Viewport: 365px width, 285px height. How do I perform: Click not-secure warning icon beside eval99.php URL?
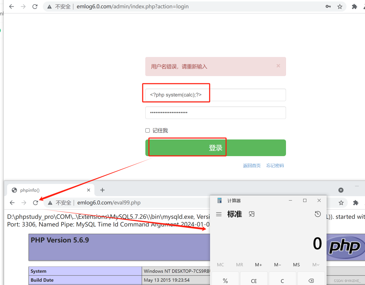click(50, 203)
